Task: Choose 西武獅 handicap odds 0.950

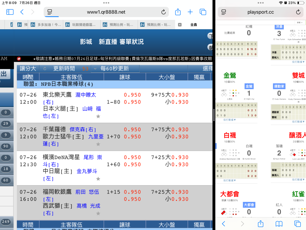Action: [132, 199]
